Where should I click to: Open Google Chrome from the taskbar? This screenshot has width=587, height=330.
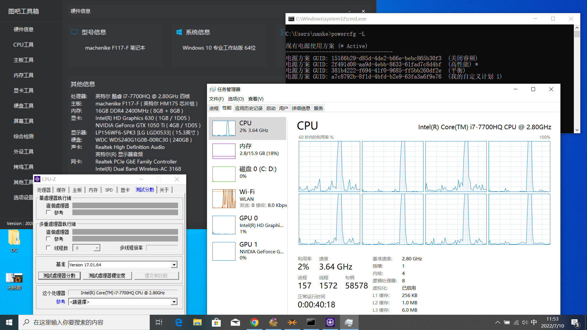click(x=254, y=322)
